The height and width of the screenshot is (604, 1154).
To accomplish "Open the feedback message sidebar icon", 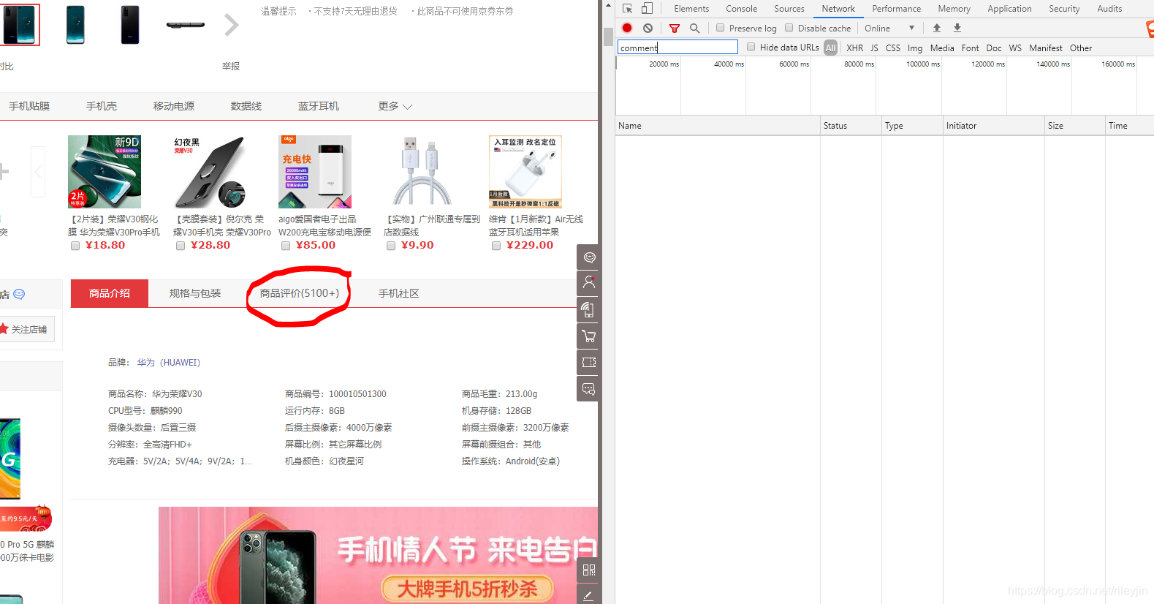I will click(x=589, y=389).
